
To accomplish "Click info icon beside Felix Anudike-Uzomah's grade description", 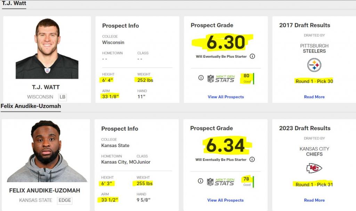I will [252, 160].
